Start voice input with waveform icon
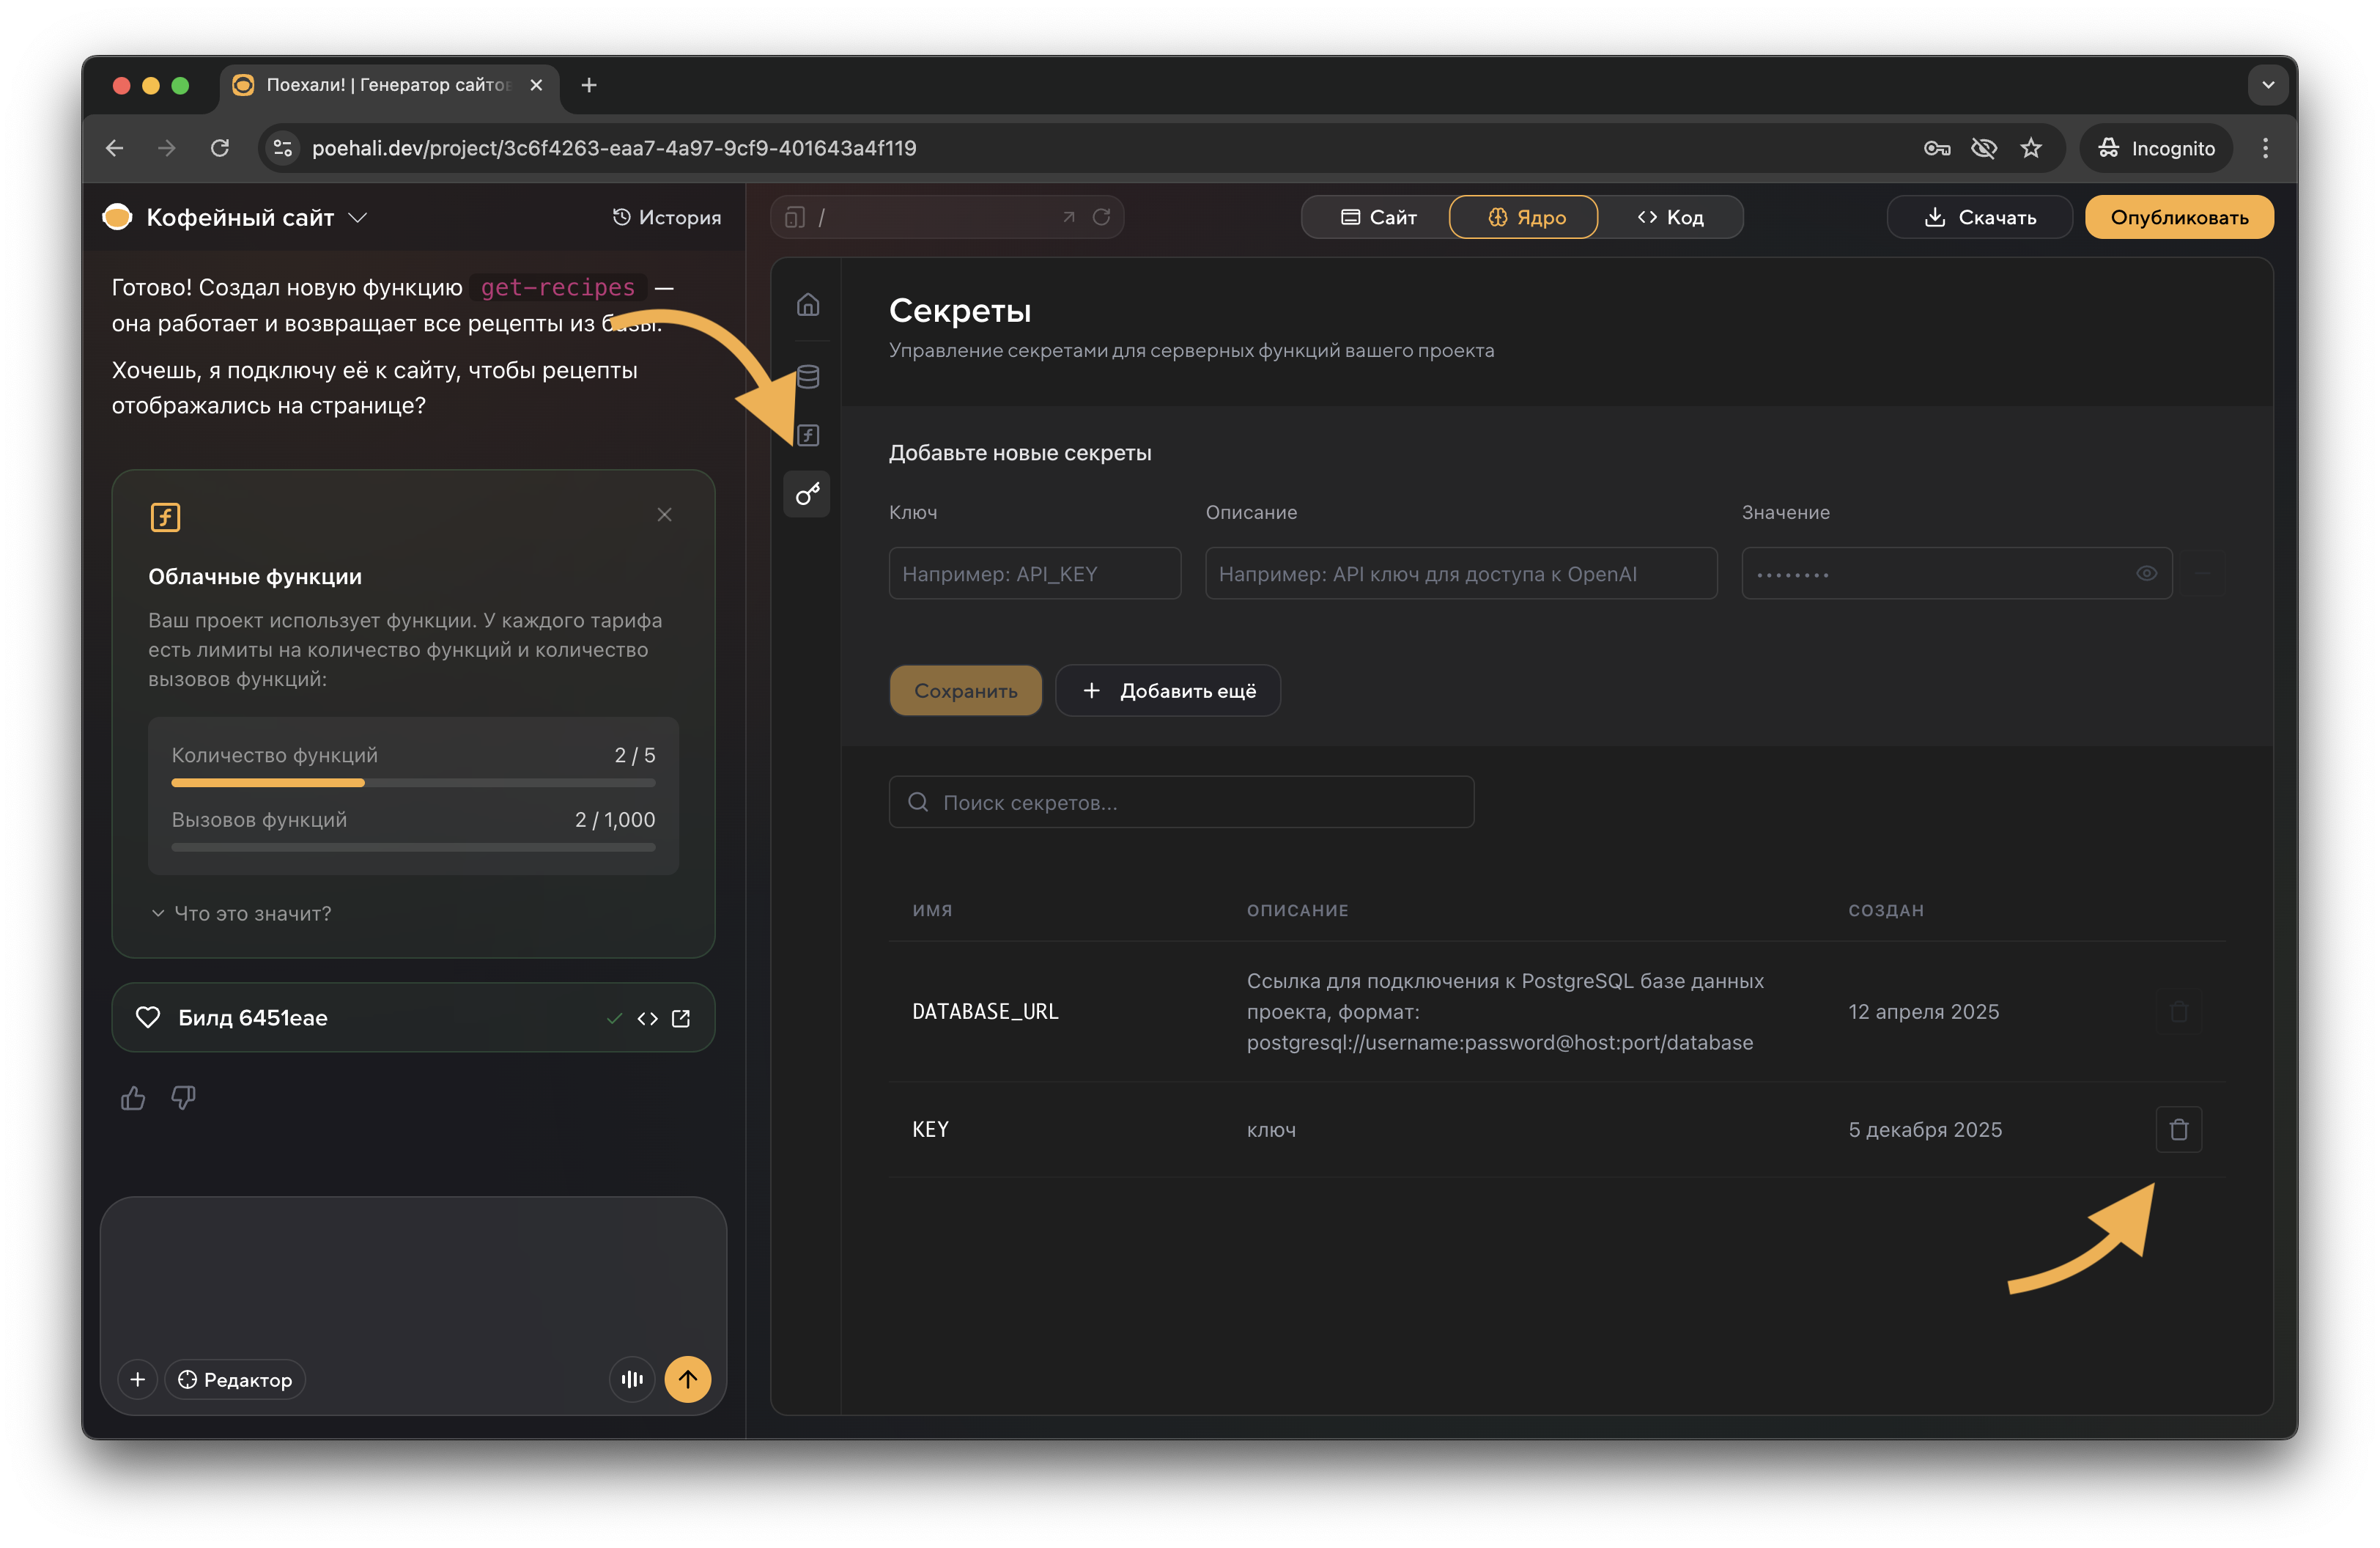This screenshot has width=2380, height=1548. coord(632,1379)
